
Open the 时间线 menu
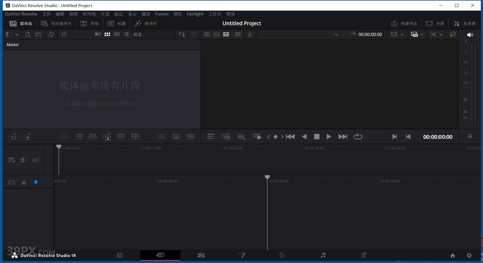[89, 14]
